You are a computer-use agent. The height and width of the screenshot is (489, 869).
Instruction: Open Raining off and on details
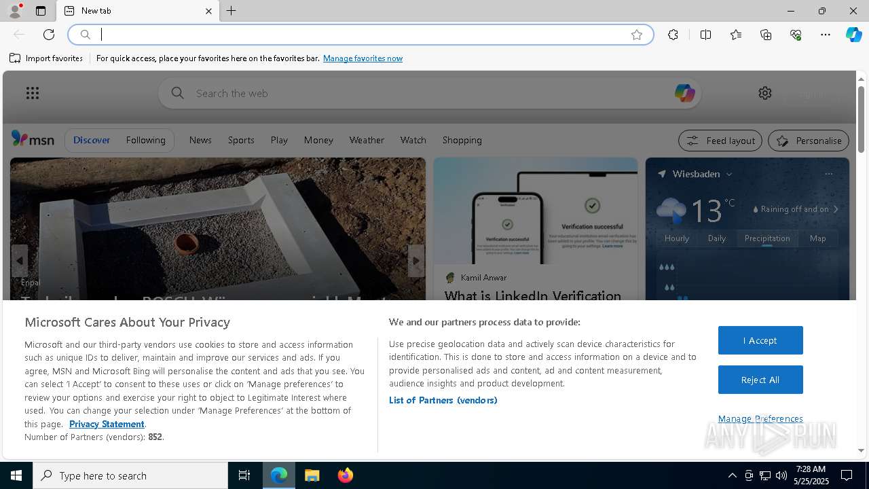click(x=796, y=209)
